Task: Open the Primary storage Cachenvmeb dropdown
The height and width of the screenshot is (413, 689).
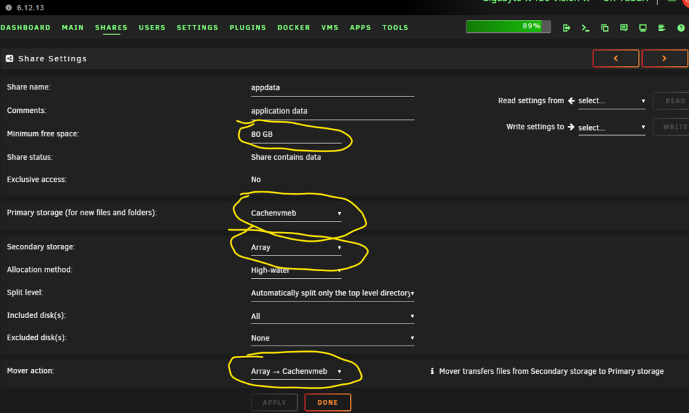Action: pyautogui.click(x=296, y=213)
